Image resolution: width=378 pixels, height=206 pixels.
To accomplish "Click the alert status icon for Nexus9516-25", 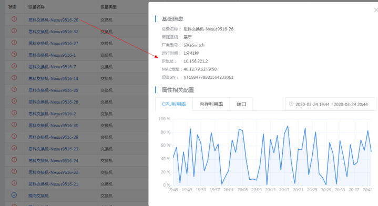I will click(14, 89).
